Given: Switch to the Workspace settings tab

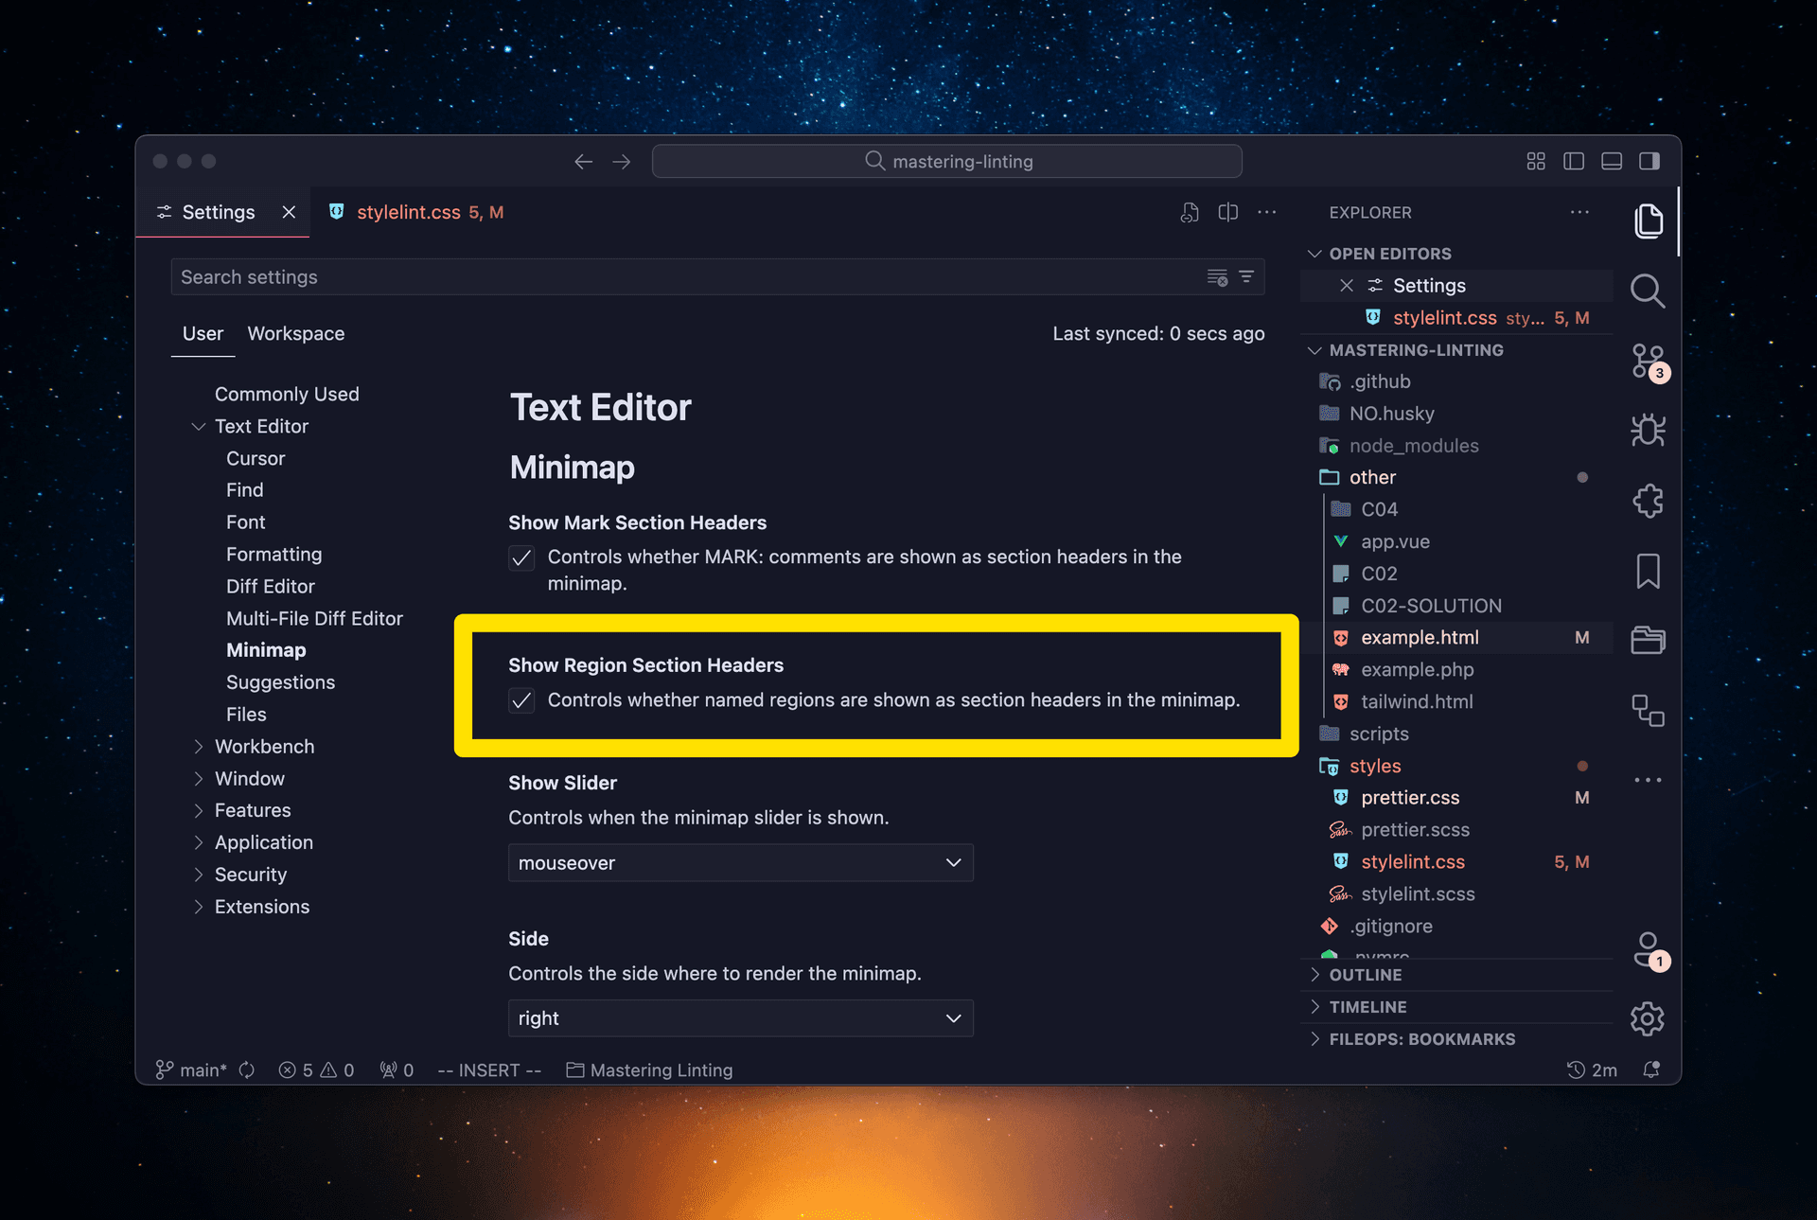Looking at the screenshot, I should 295,333.
